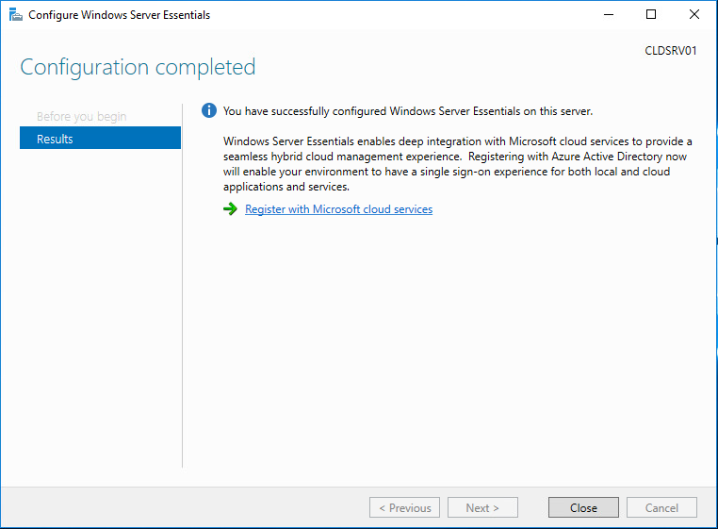The image size is (718, 529).
Task: Click the Cancel button
Action: [661, 507]
